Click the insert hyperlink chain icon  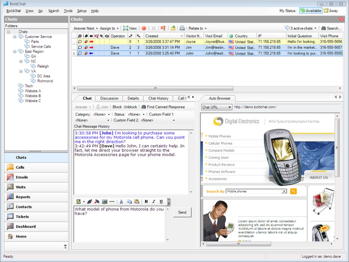(x=90, y=202)
